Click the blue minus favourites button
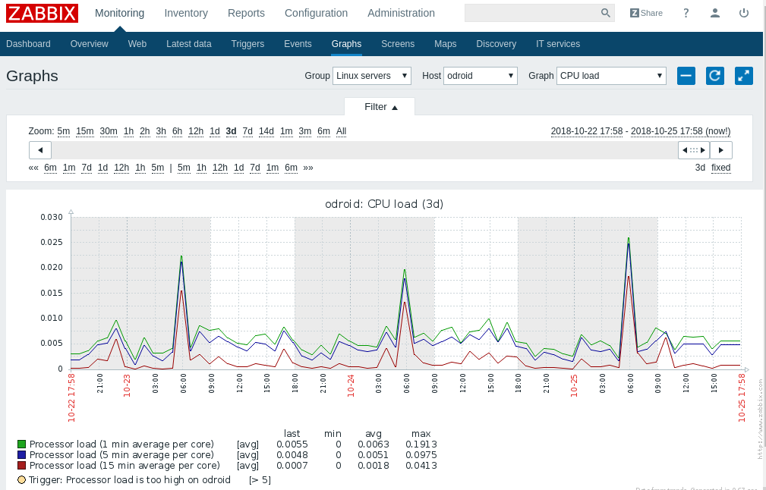The width and height of the screenshot is (766, 490). tap(686, 76)
